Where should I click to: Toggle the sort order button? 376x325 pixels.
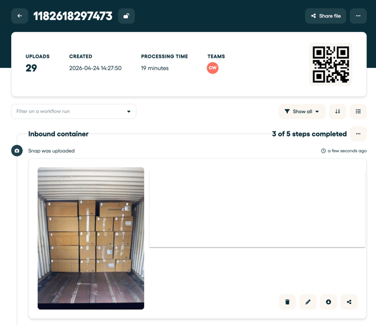(338, 111)
